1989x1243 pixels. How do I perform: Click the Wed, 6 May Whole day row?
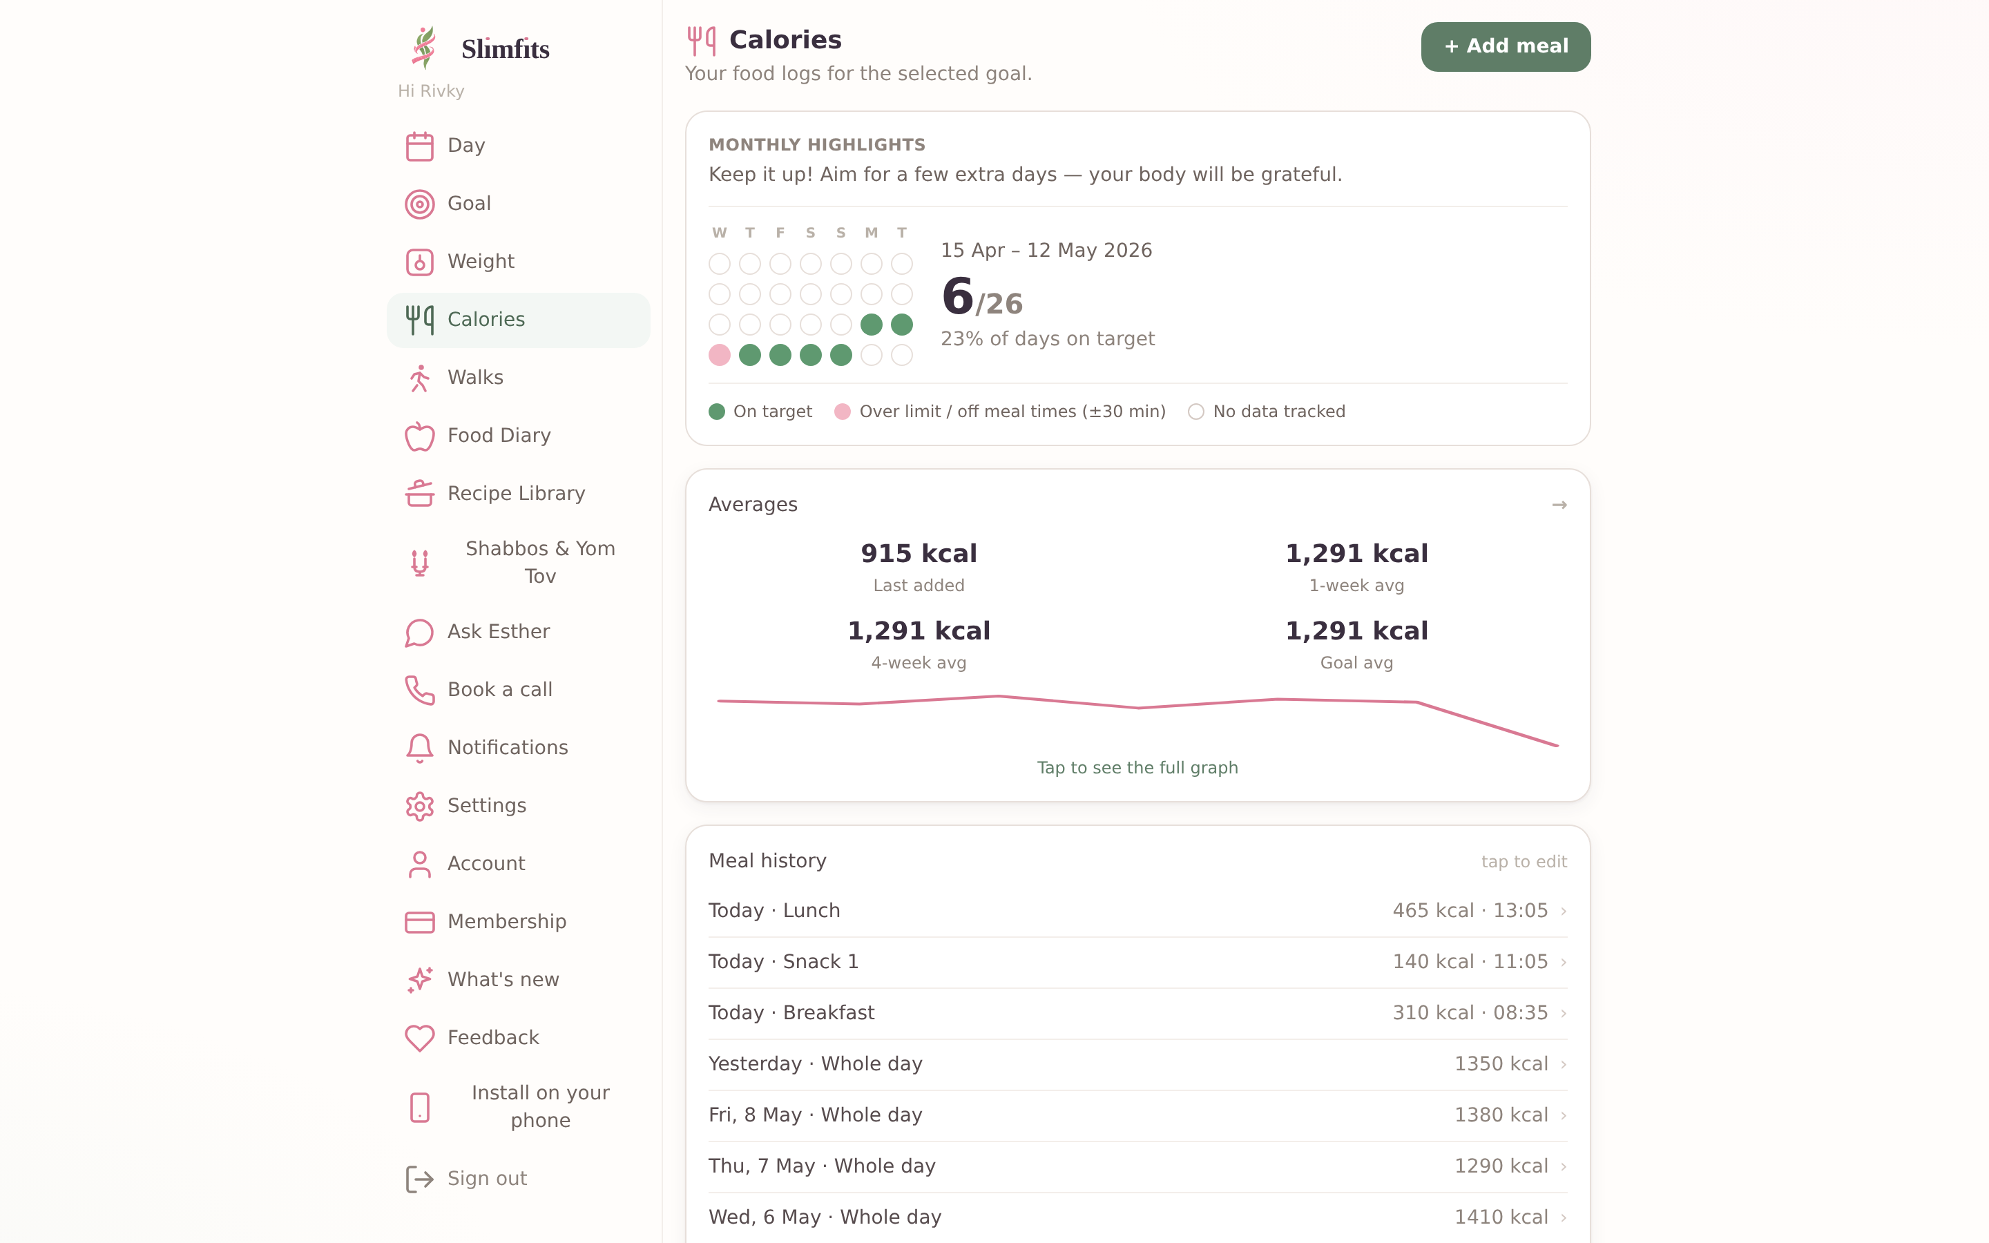tap(1137, 1217)
